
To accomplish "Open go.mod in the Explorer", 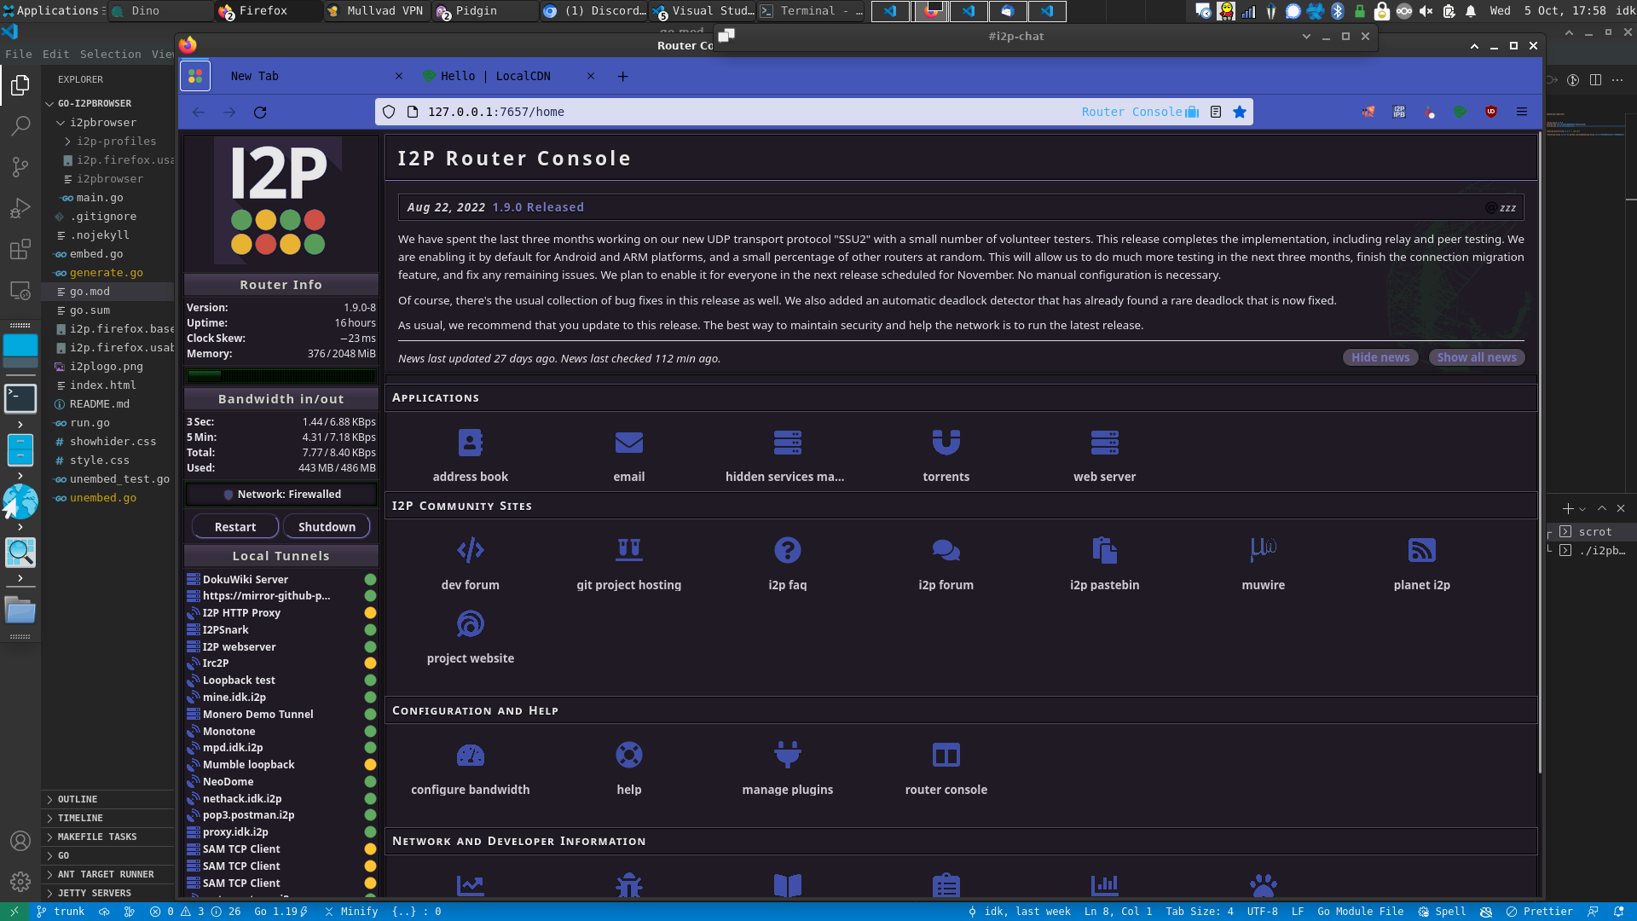I will (109, 292).
